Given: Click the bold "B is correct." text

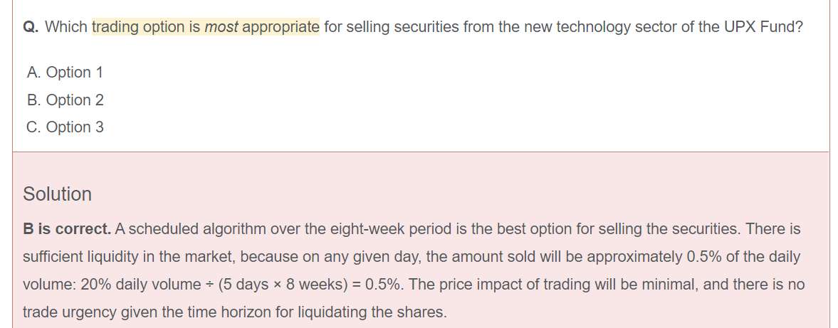Looking at the screenshot, I should pyautogui.click(x=67, y=230).
